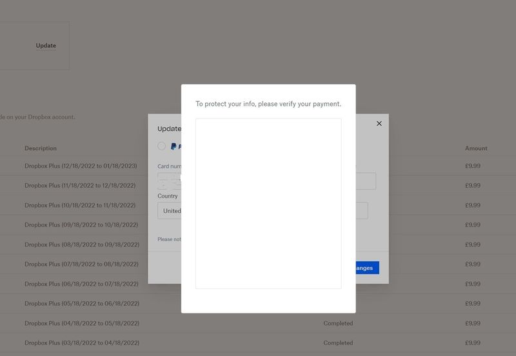Click the PayPal logo icon

click(x=174, y=146)
